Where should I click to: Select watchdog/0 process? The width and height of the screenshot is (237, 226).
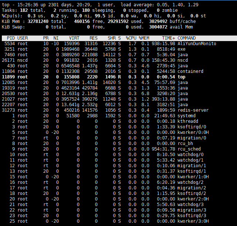point(190,155)
